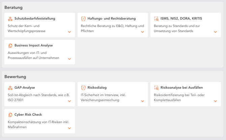Click the icon next to ISMS, NIS2, DORA, KRITIS
226x140 pixels.
pyautogui.click(x=156, y=19)
